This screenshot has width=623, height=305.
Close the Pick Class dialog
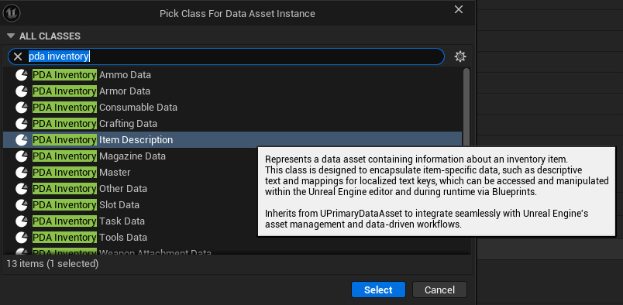tap(459, 9)
